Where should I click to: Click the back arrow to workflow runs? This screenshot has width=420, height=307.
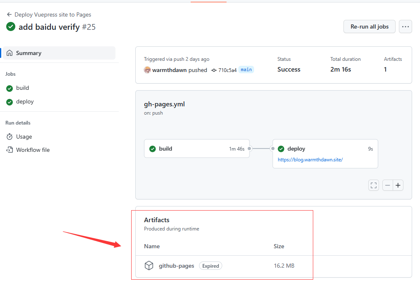pos(9,14)
